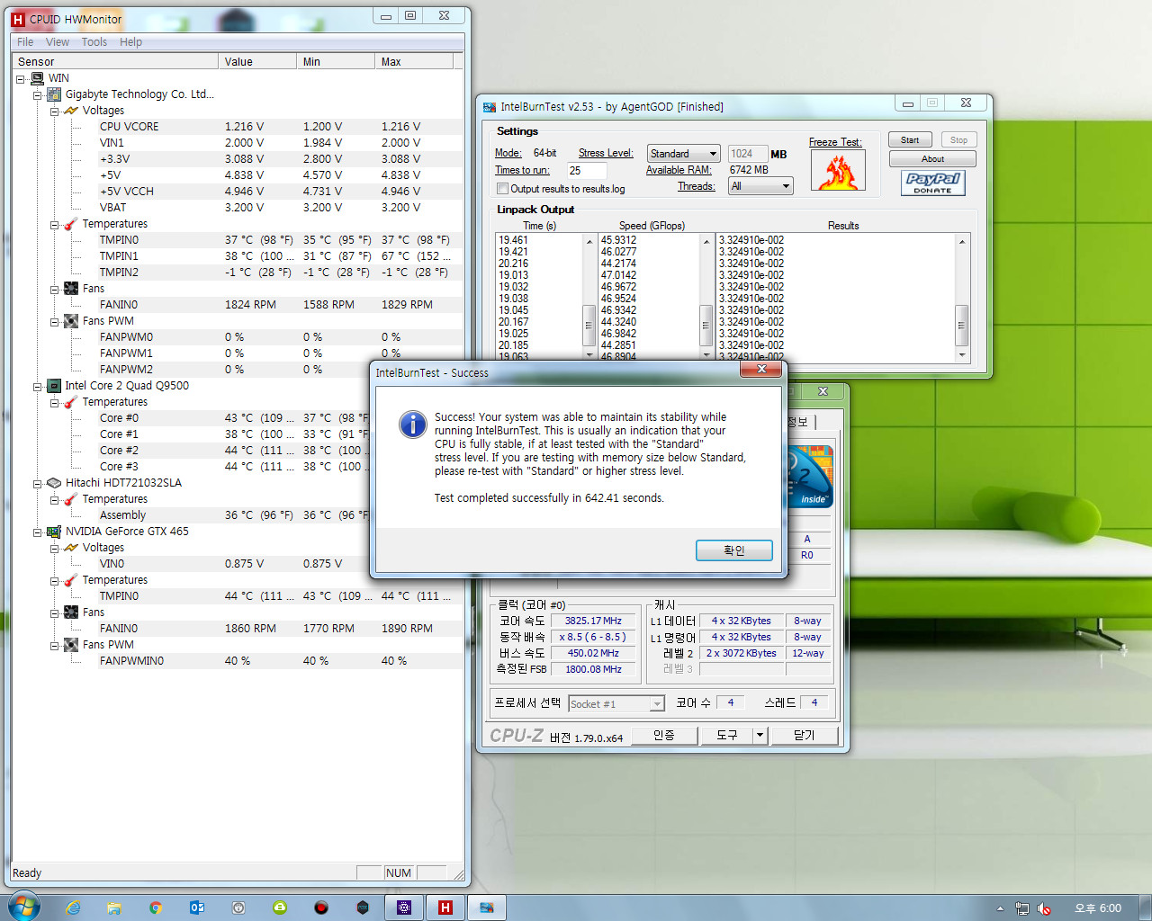Open the View menu in HWMonitor
This screenshot has height=921, width=1152.
58,42
